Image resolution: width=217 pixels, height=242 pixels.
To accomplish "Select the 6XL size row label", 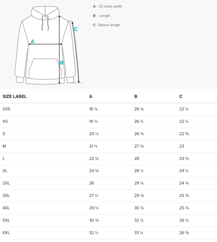I will coord(6,233).
